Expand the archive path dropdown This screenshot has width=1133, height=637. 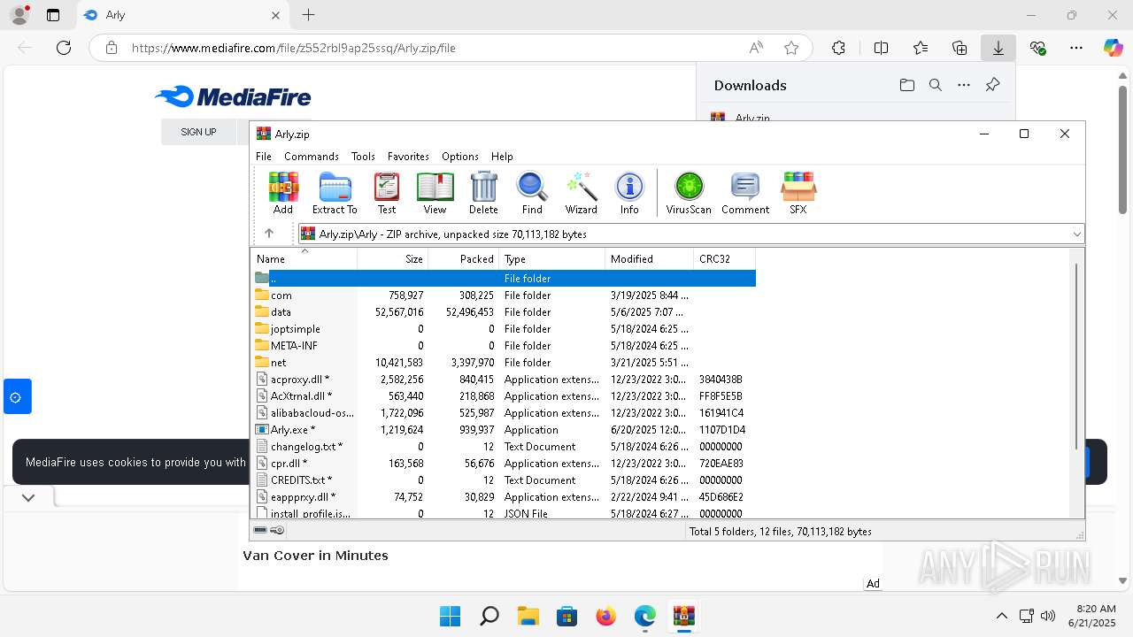coord(1076,234)
